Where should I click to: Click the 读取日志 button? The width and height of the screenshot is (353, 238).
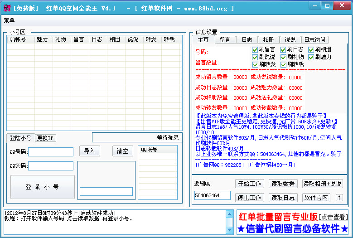283,198
